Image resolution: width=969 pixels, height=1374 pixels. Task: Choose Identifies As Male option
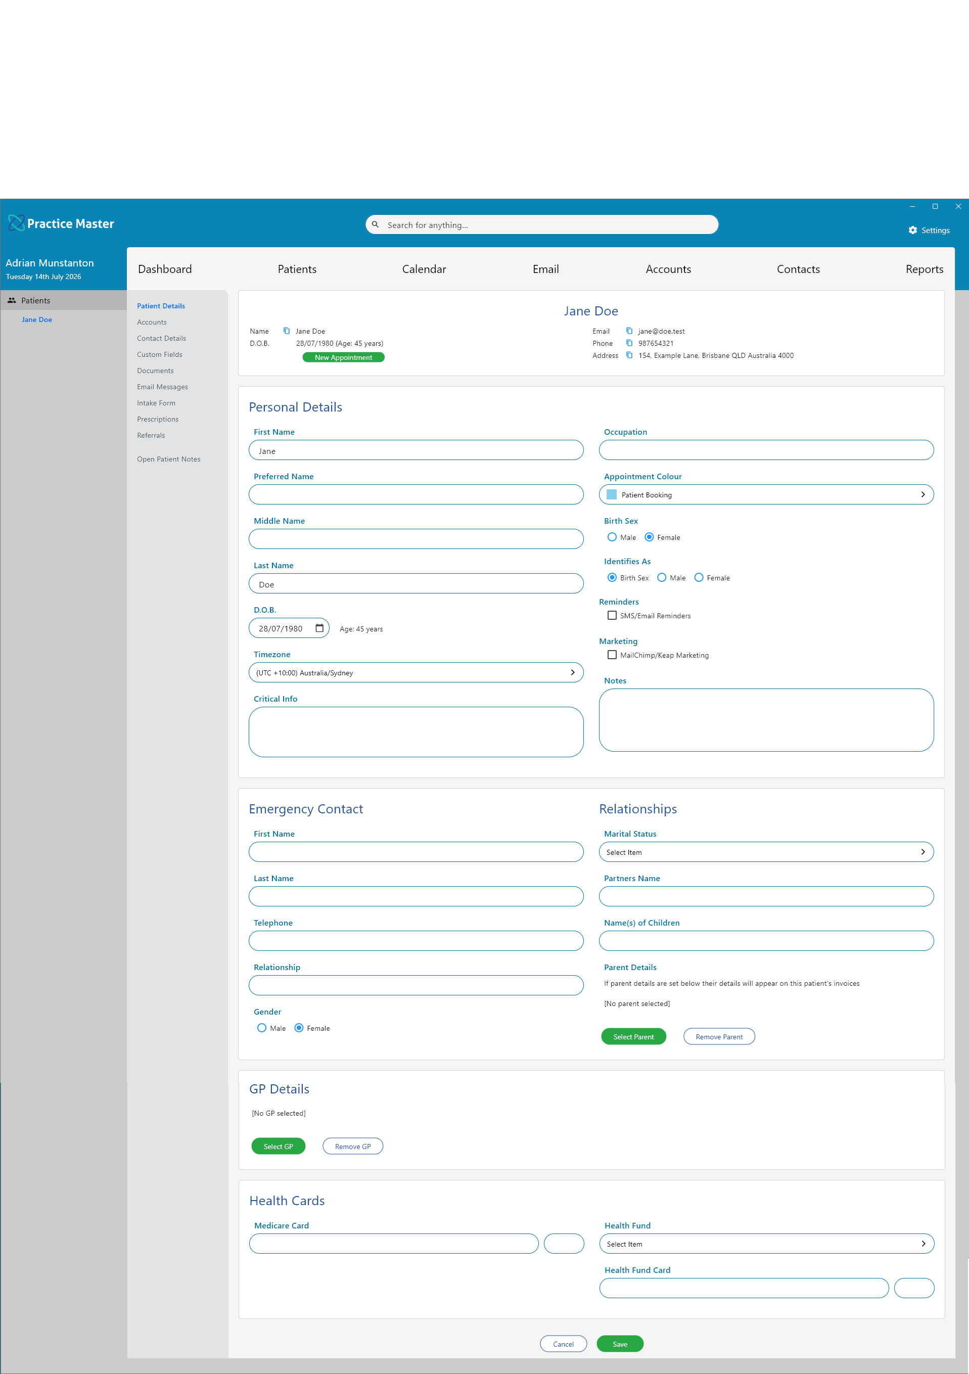pos(661,577)
